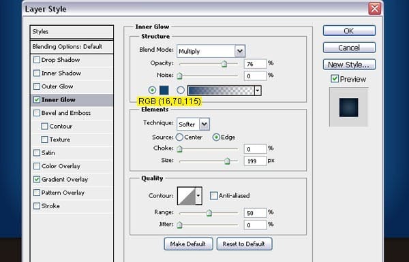The image size is (409, 262).
Task: Enable the Satin checkbox
Action: (x=37, y=153)
